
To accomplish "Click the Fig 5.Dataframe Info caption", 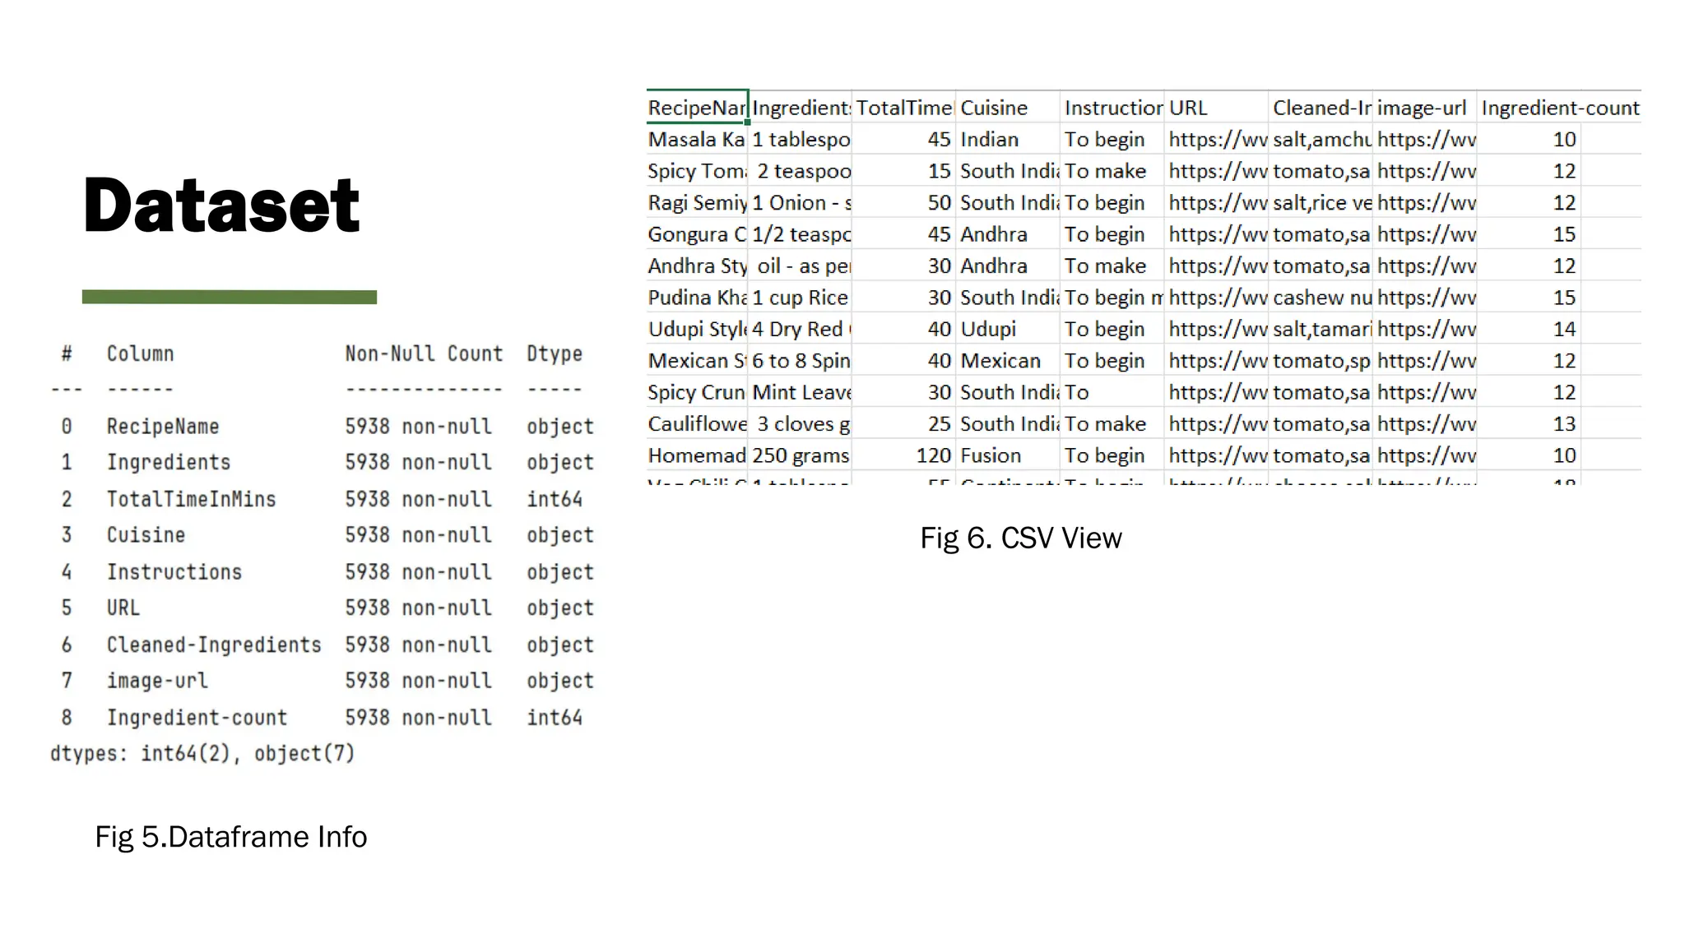I will 231,837.
